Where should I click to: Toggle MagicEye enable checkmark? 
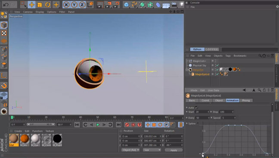click(x=217, y=70)
